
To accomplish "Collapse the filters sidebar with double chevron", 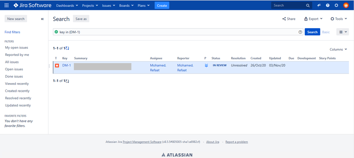I will 42,19.
